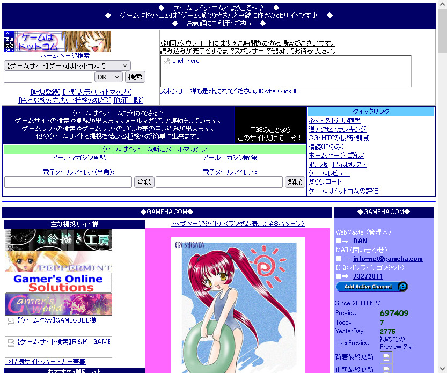The image size is (447, 373).
Task: Open the OR search mode dropdown
Action: 108,77
